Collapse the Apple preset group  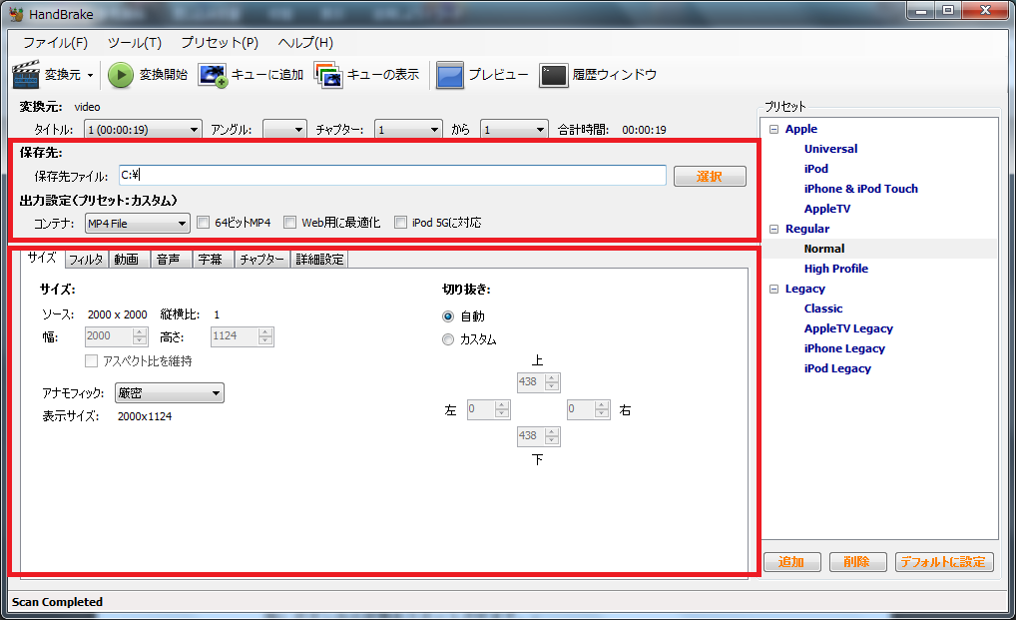(773, 129)
